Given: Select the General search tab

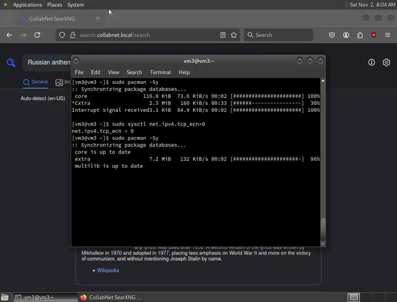Looking at the screenshot, I should (x=35, y=82).
